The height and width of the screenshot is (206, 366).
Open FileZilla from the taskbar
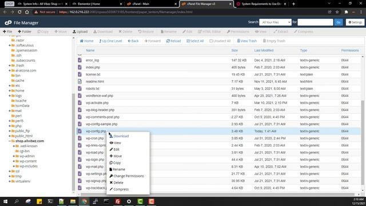[118, 201]
